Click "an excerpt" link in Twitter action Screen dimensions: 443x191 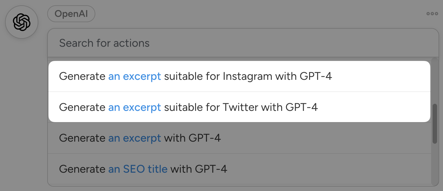(x=135, y=107)
